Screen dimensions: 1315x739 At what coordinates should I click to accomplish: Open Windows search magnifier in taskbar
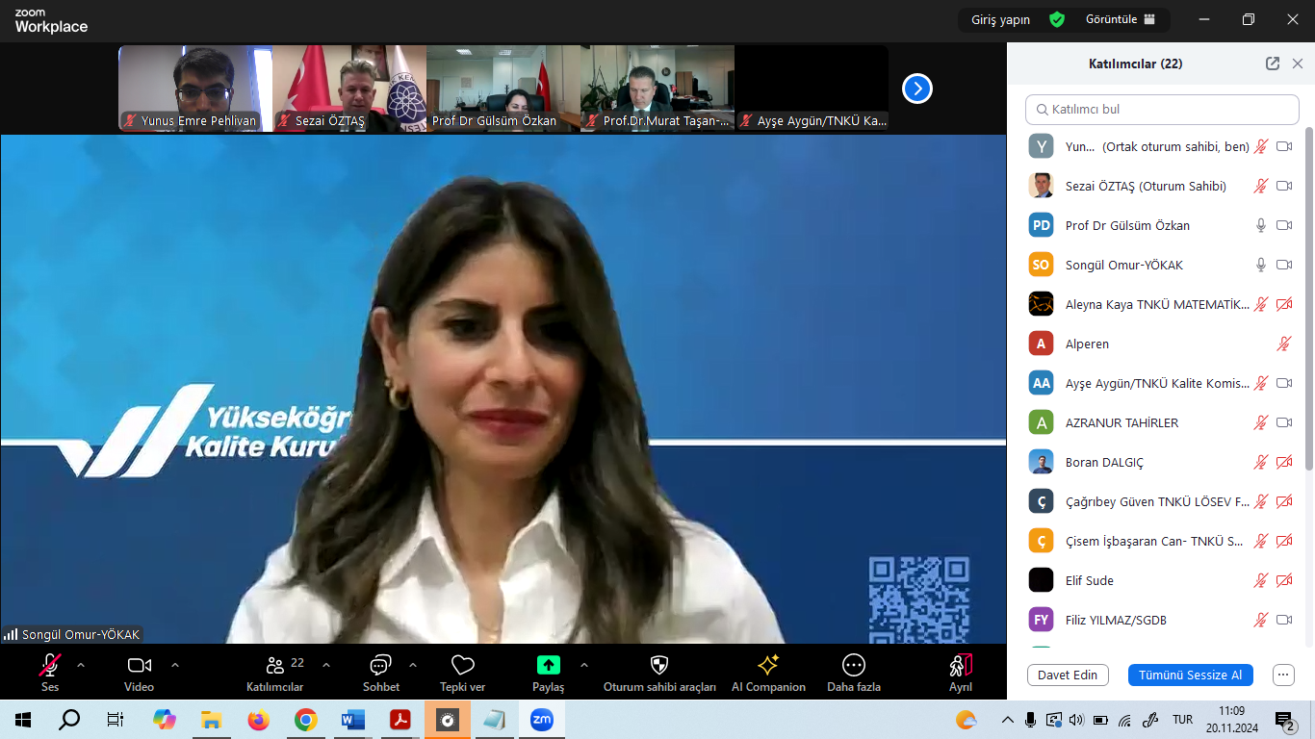click(70, 720)
